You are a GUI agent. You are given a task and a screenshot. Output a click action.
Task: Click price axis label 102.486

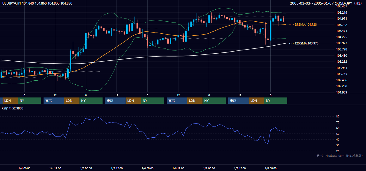(x=342, y=80)
